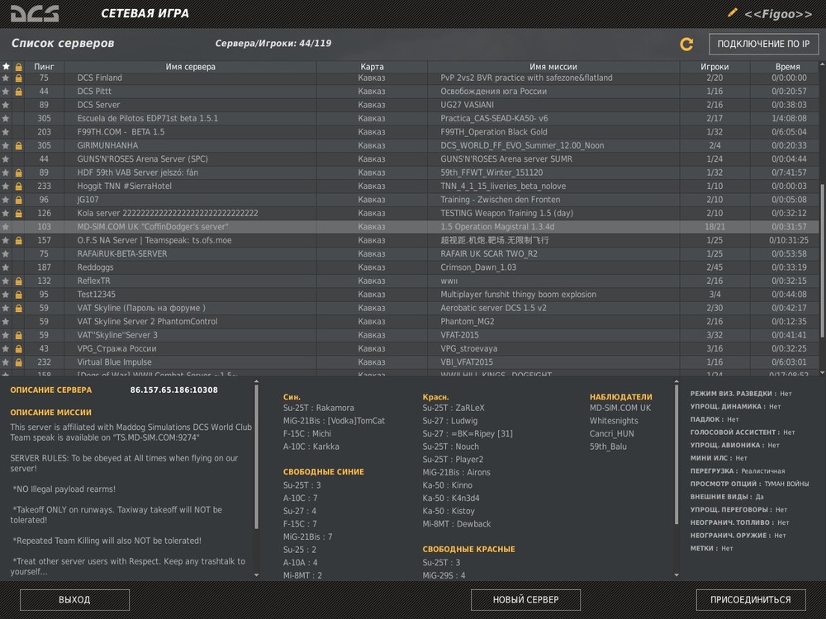Image resolution: width=826 pixels, height=619 pixels.
Task: Refresh the server list
Action: [x=686, y=44]
